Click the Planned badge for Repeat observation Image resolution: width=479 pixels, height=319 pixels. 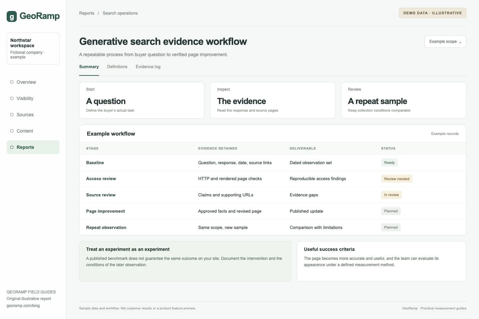click(x=391, y=228)
